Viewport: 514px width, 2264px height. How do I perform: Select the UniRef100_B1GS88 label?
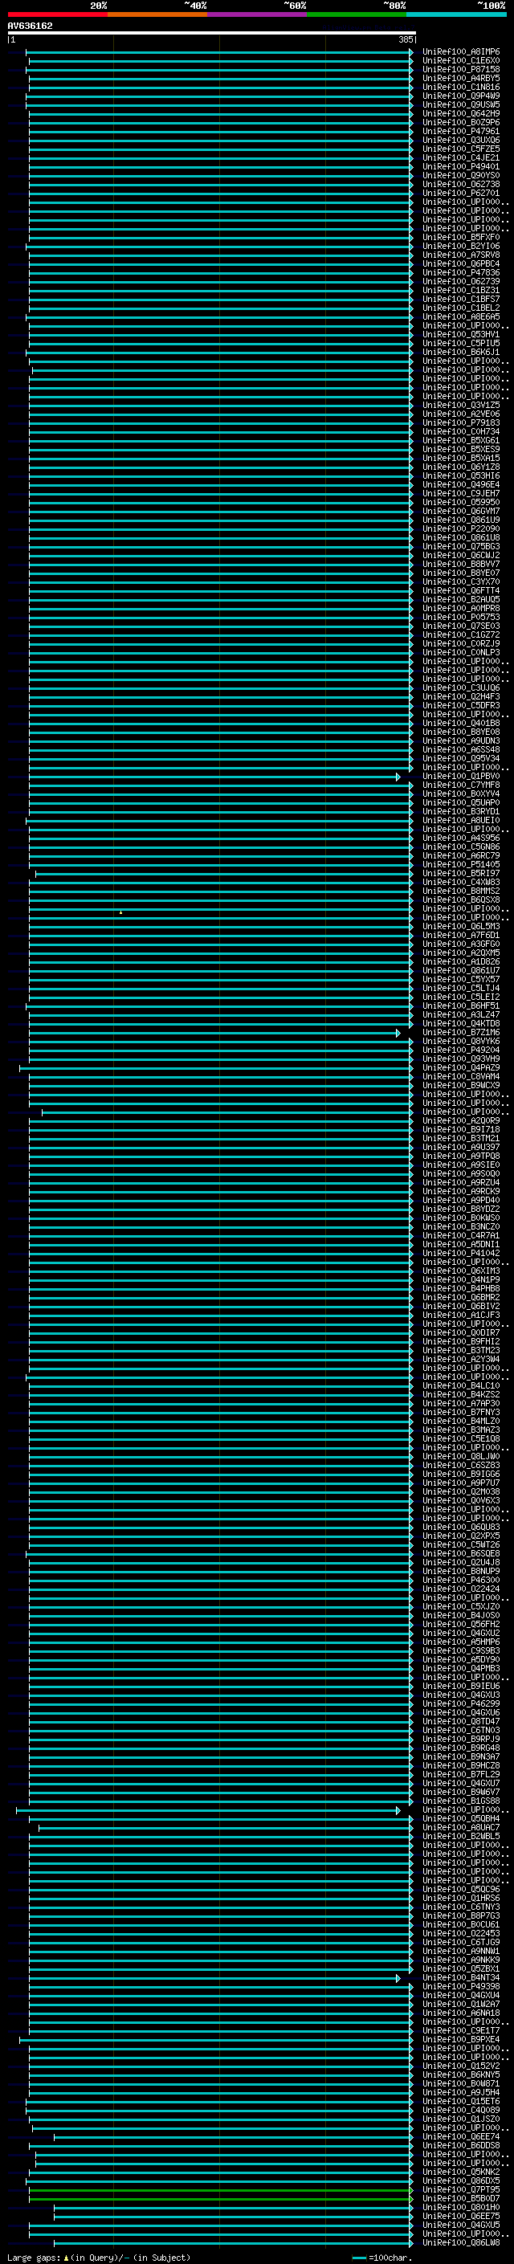pos(461,1801)
